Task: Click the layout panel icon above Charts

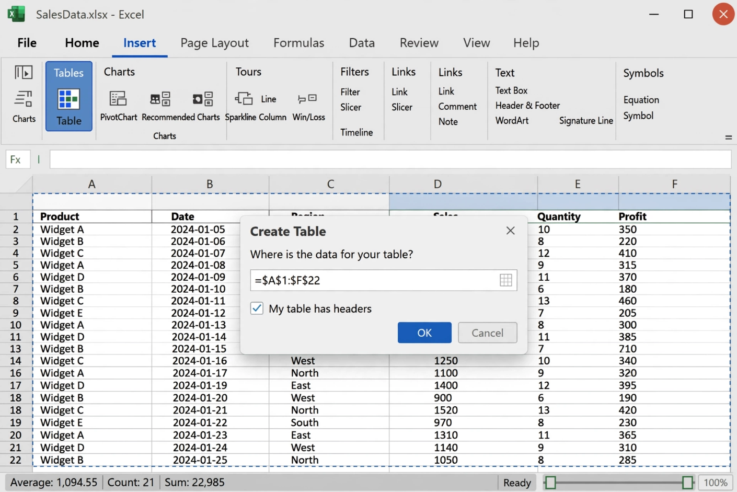Action: click(24, 72)
